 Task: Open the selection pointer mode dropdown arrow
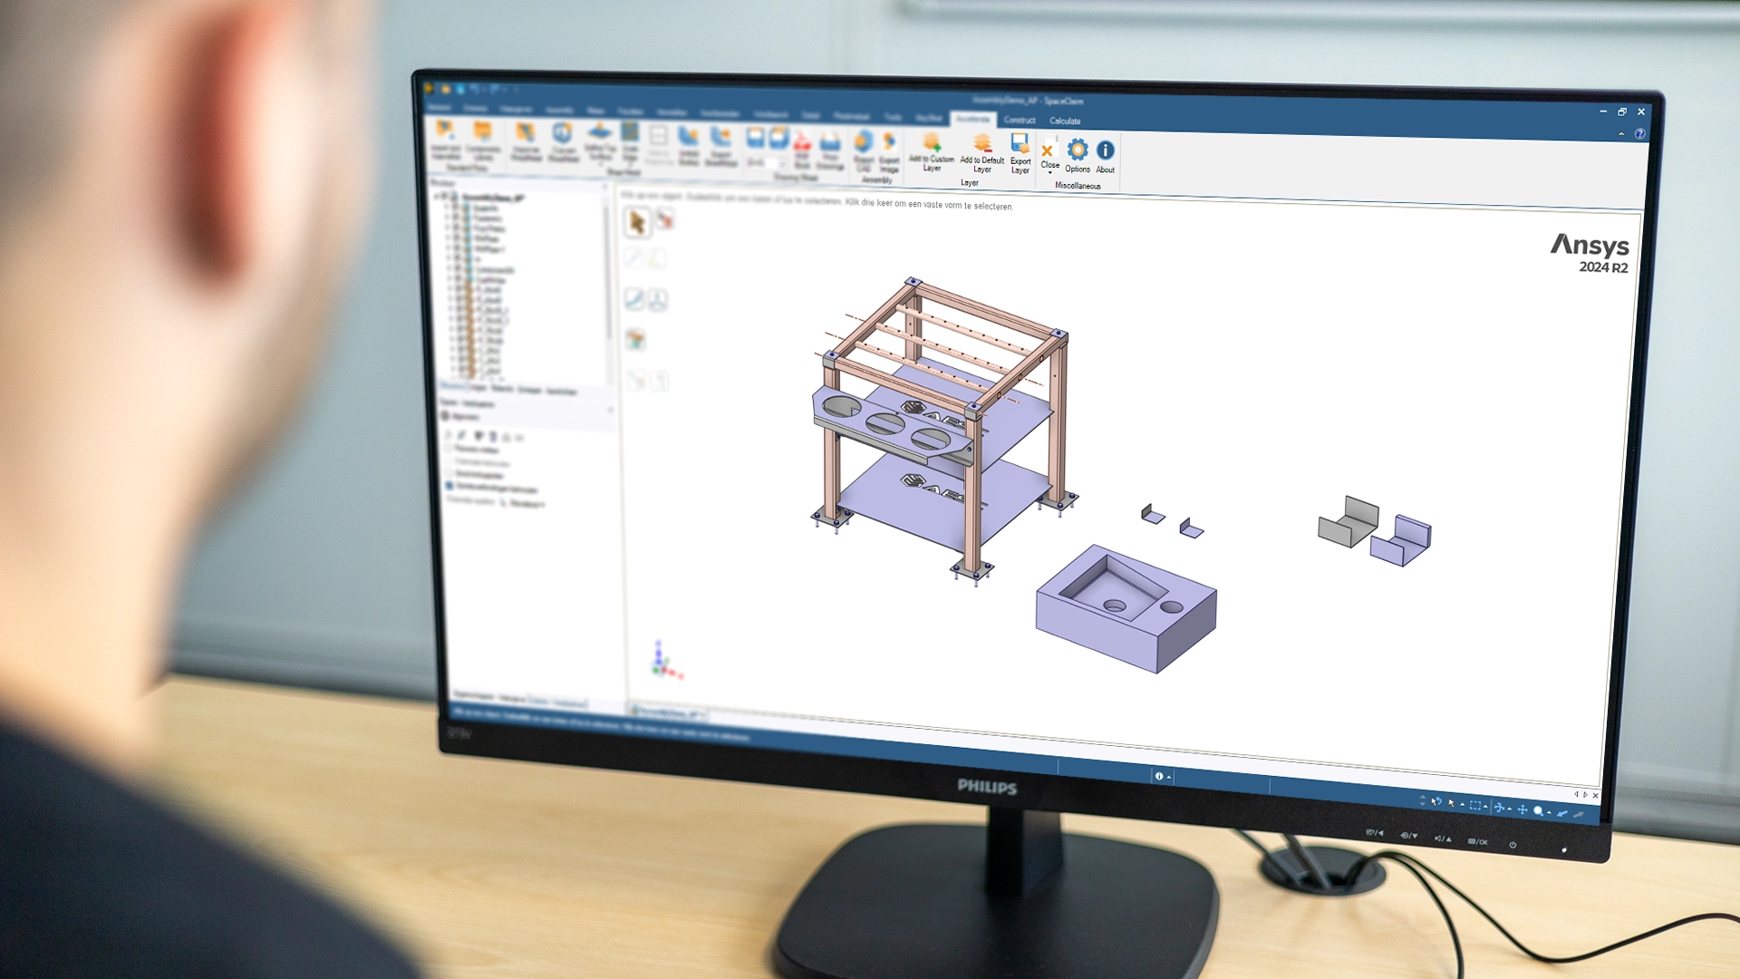(x=1463, y=805)
